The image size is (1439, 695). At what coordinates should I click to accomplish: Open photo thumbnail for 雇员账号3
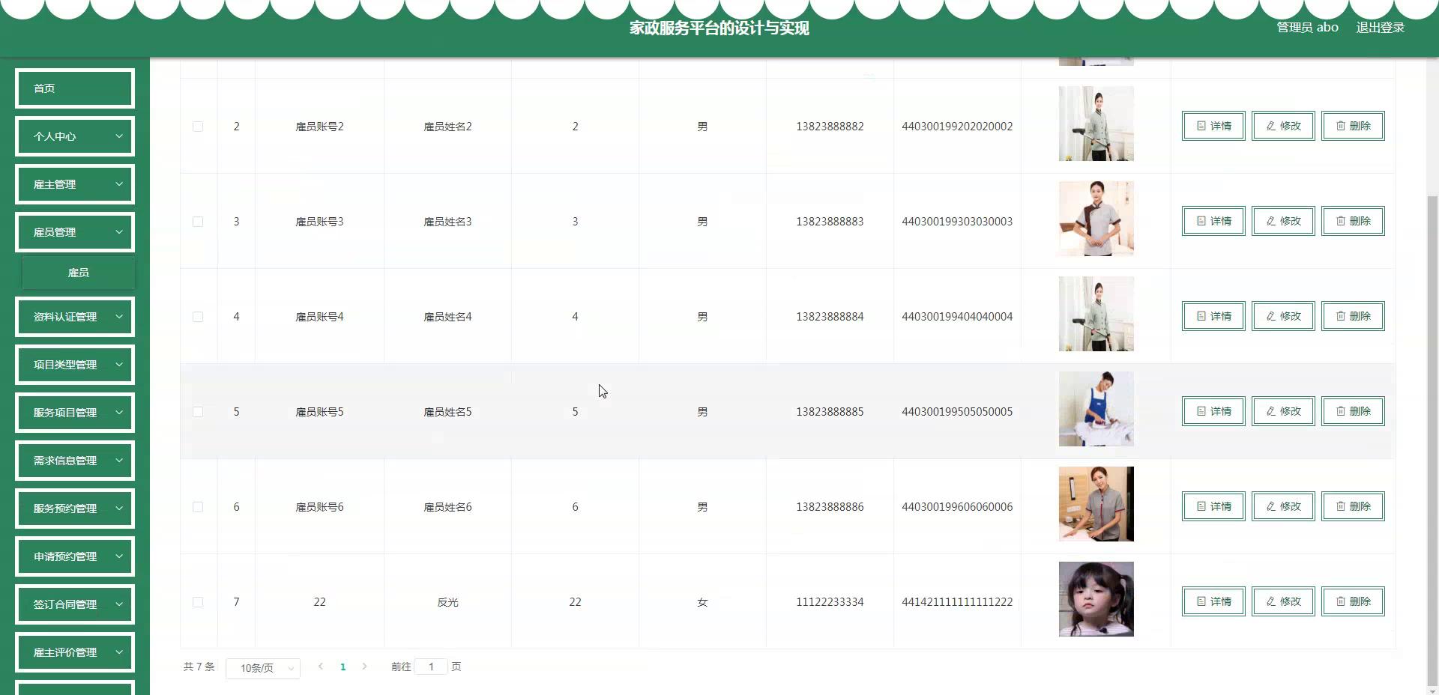(1096, 219)
